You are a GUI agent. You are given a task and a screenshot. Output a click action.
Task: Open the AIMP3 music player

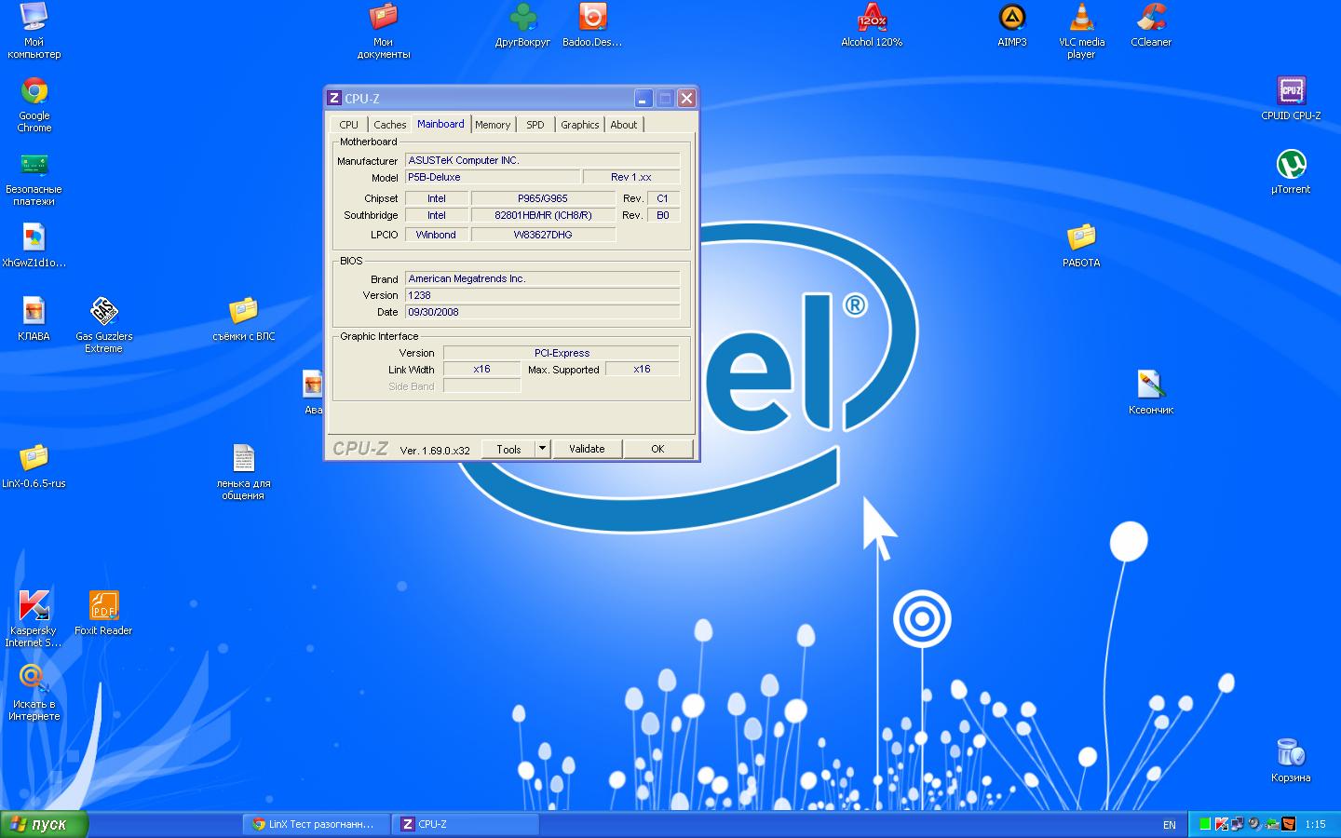(x=1012, y=25)
